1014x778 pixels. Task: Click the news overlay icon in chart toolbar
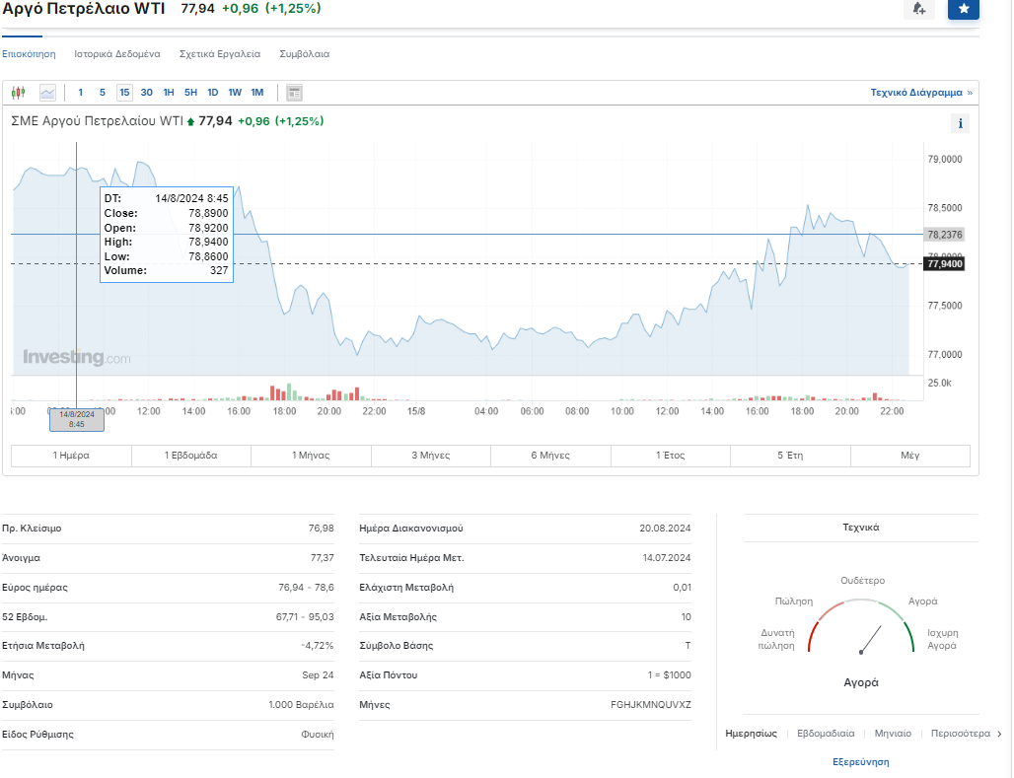click(294, 93)
